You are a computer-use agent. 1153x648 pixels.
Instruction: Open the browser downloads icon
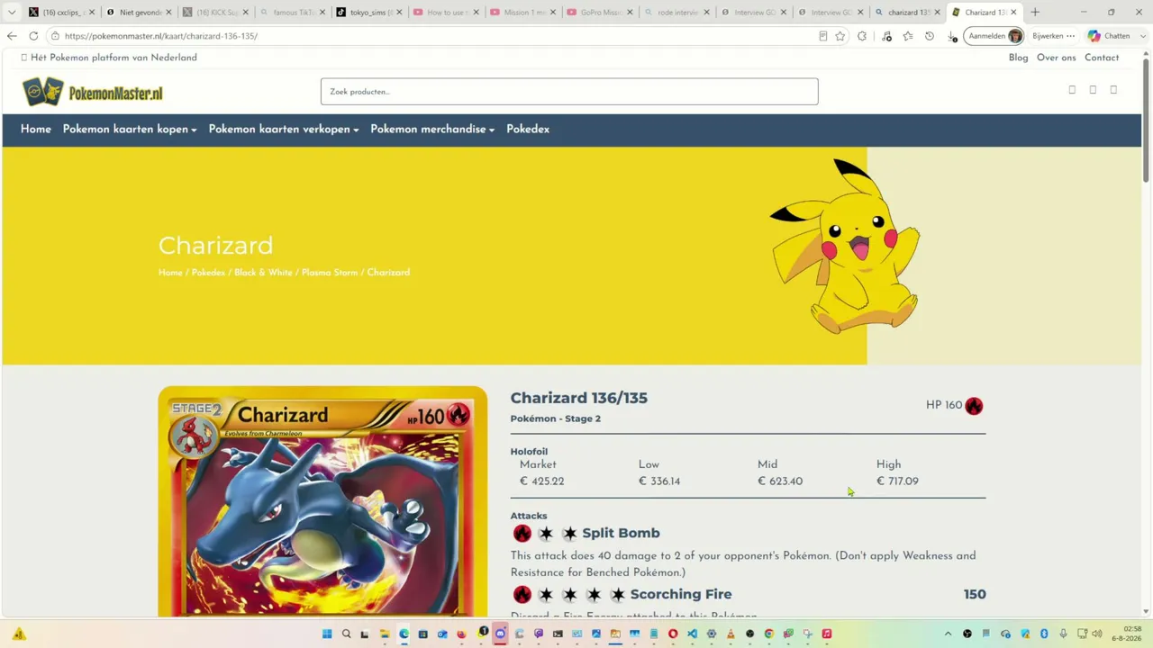(952, 36)
